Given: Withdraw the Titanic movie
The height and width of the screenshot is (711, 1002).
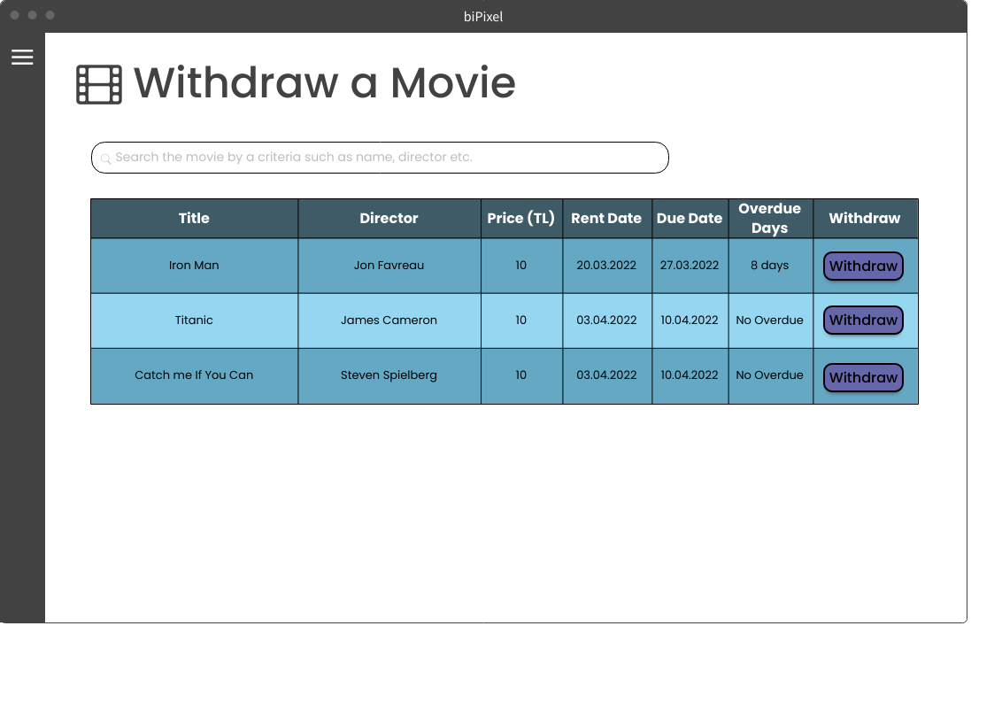Looking at the screenshot, I should pos(863,320).
